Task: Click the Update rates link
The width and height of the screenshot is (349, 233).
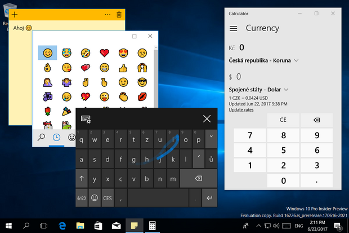Action: [x=241, y=110]
